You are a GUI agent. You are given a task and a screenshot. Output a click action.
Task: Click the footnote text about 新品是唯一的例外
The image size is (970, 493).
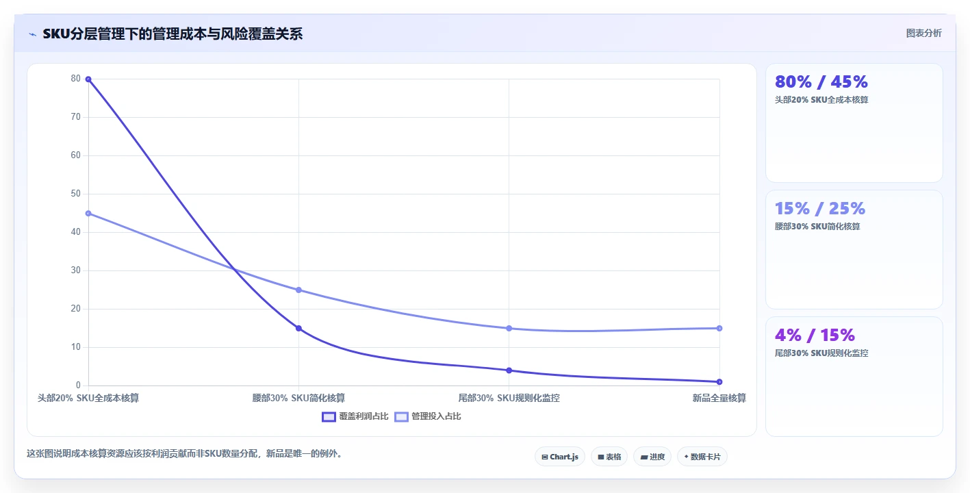pos(184,453)
